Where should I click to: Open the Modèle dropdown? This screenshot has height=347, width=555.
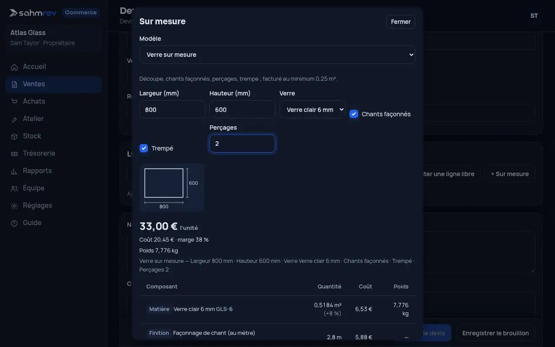click(277, 55)
